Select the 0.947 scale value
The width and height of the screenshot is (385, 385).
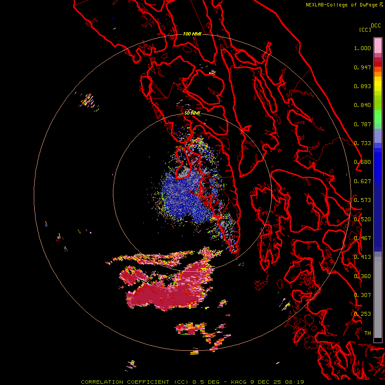pos(362,67)
